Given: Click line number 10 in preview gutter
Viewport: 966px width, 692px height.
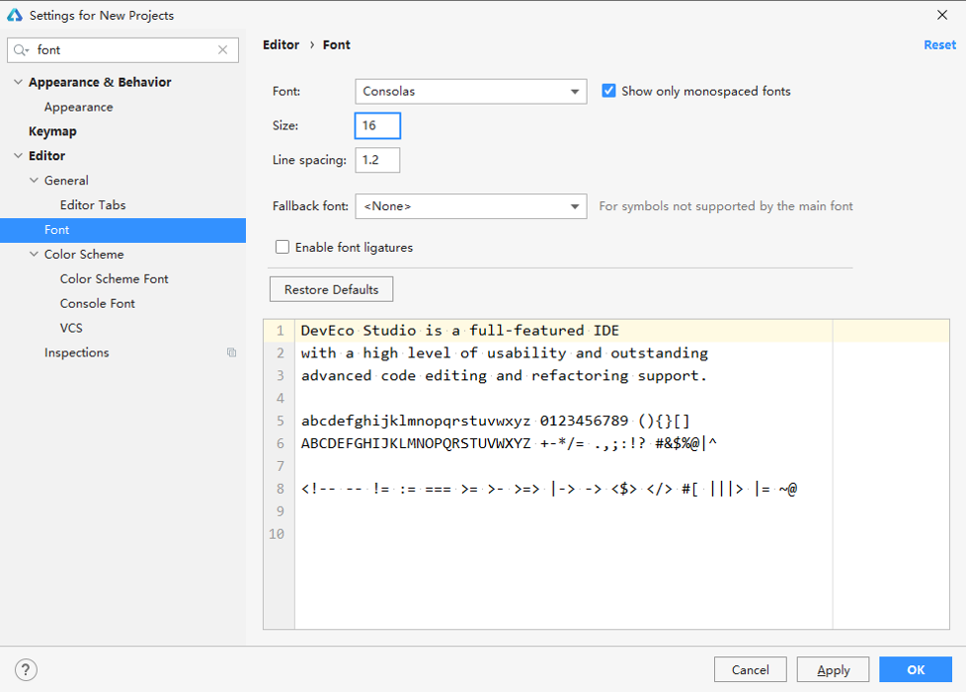Looking at the screenshot, I should 277,534.
